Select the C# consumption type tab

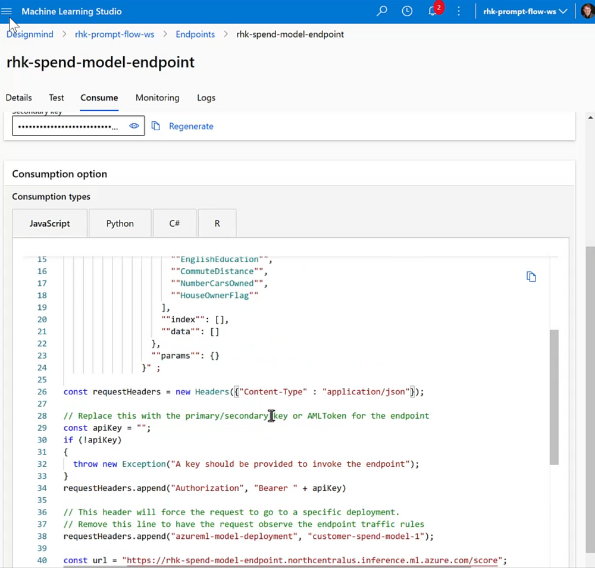coord(174,223)
